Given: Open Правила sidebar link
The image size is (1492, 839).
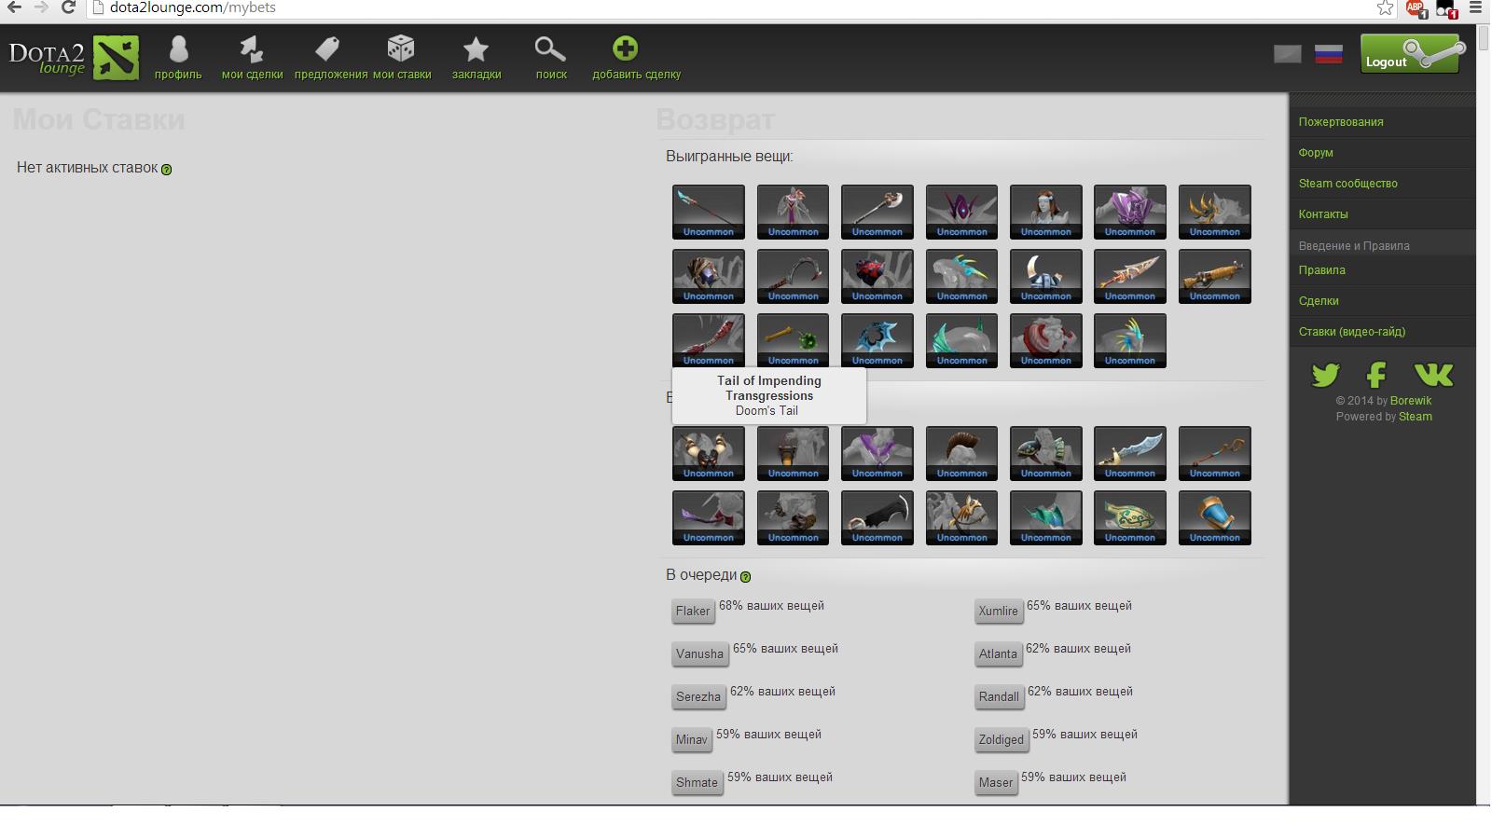Looking at the screenshot, I should pyautogui.click(x=1322, y=270).
